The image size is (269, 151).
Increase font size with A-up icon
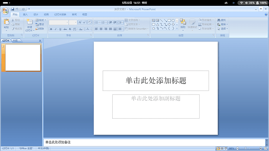coord(80,22)
